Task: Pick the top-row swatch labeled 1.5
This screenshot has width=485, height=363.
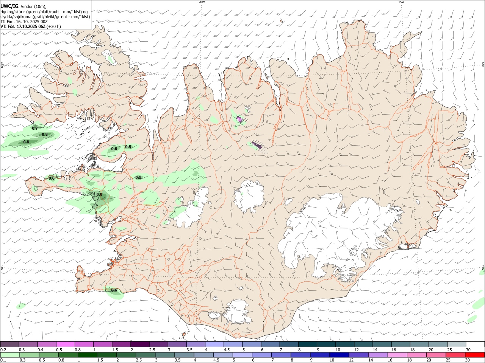Action: click(x=121, y=344)
